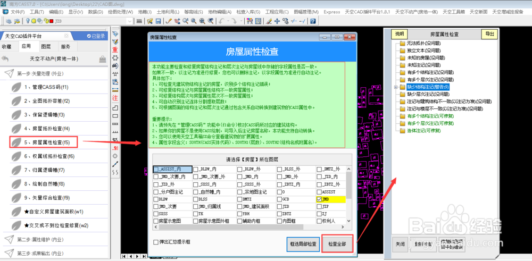Click the lineweight lines toolbar icon
The width and height of the screenshot is (532, 261).
(139, 21)
